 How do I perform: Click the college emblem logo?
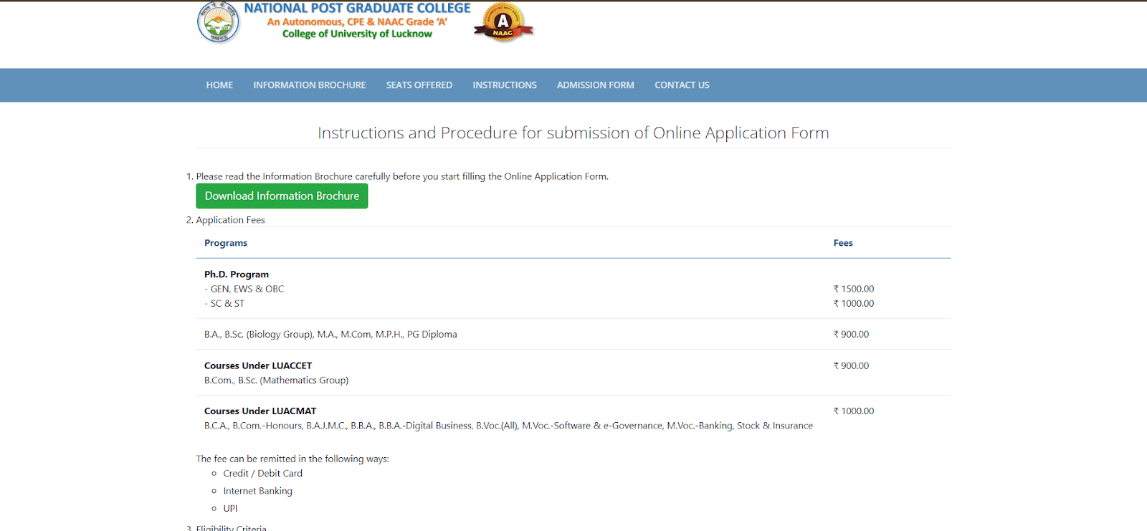(x=218, y=23)
